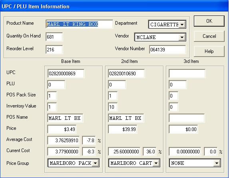Screen dimensions: 229x178
Task: Click 3rd Item POS Pack Size field
Action: [x=173, y=96]
